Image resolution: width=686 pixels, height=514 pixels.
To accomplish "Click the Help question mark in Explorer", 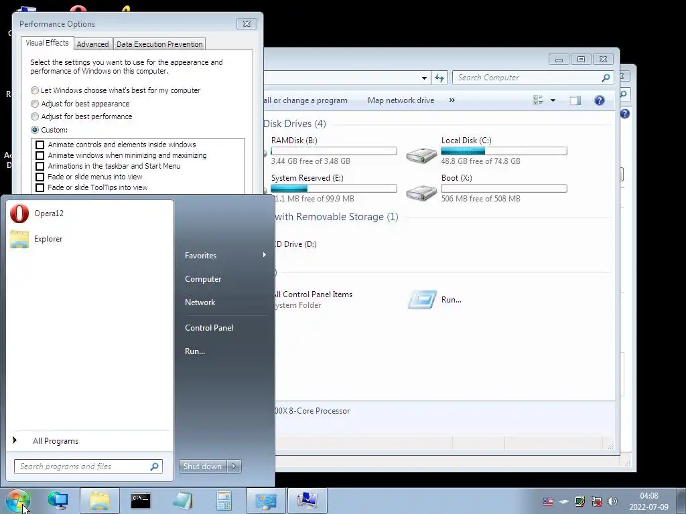I will point(600,100).
